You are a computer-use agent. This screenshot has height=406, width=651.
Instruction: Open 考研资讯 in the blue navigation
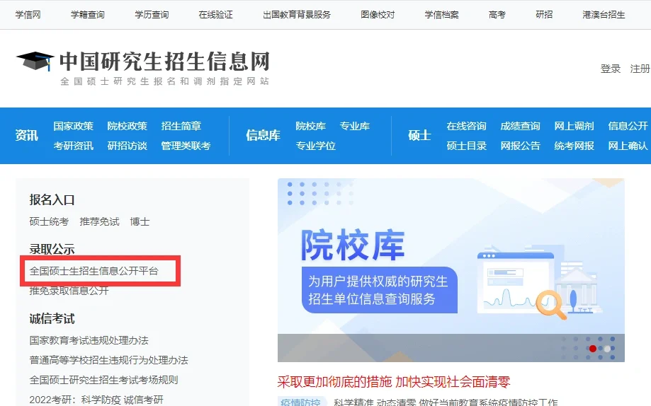73,146
